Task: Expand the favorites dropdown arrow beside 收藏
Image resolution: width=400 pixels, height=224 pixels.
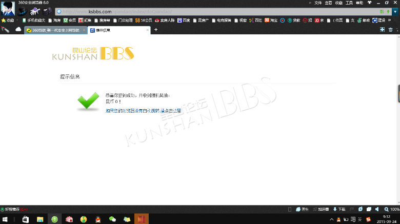Action: pyautogui.click(x=17, y=21)
